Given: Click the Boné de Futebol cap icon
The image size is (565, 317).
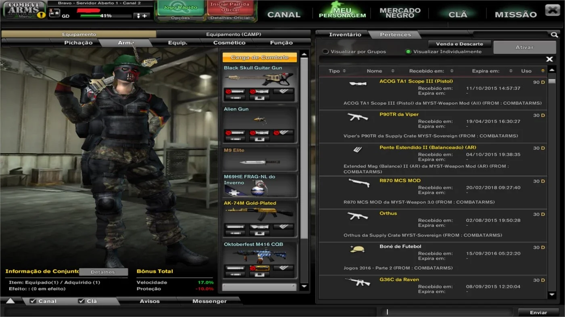Looking at the screenshot, I should (x=357, y=249).
